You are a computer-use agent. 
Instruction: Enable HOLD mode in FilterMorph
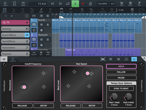(121, 66)
